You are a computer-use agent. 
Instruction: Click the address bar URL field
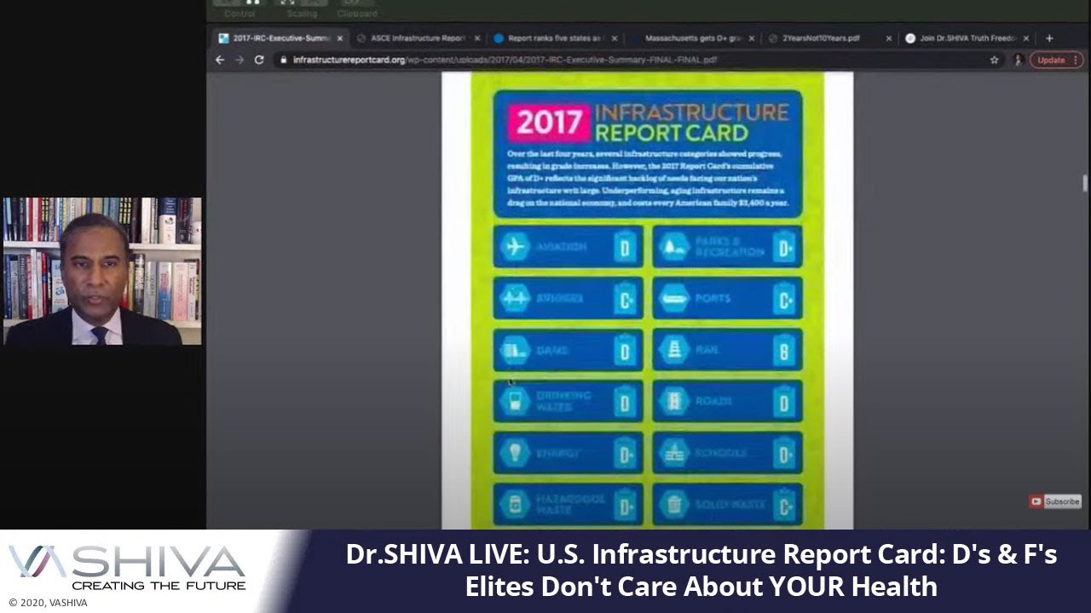click(597, 60)
